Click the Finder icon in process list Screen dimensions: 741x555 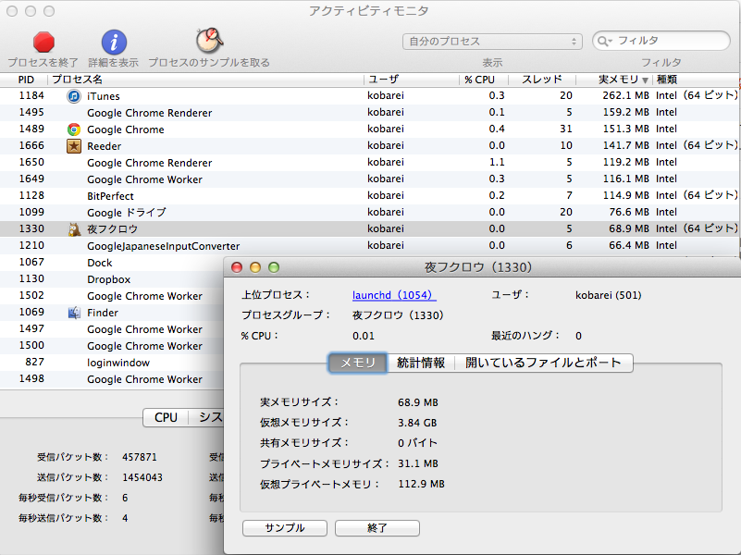point(74,313)
